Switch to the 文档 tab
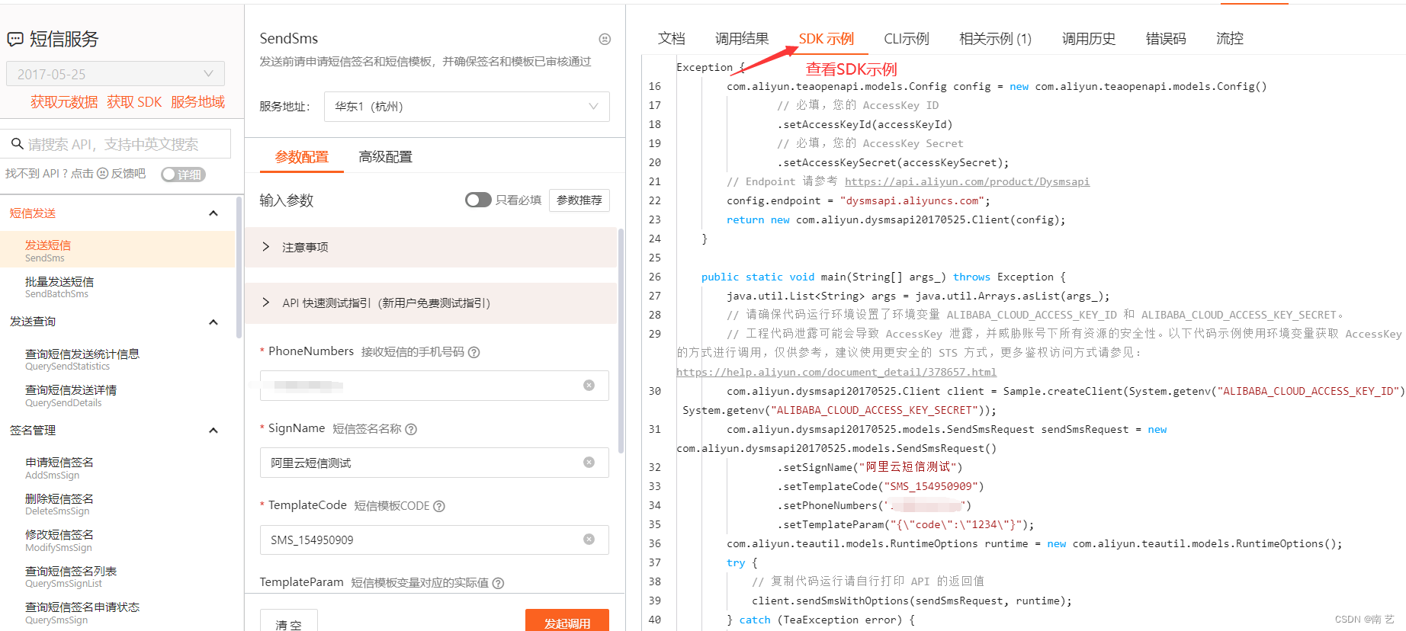Image resolution: width=1406 pixels, height=631 pixels. coord(672,39)
